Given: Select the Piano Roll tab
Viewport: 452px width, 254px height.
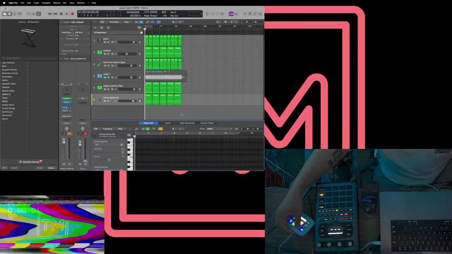Looking at the screenshot, I should coord(148,123).
